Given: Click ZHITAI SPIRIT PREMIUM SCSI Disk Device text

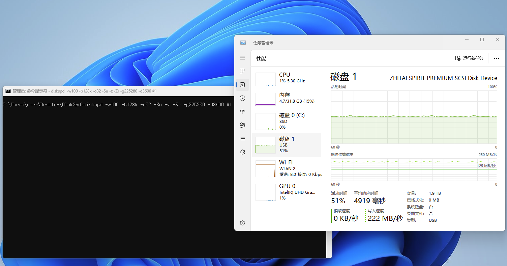Looking at the screenshot, I should 443,78.
